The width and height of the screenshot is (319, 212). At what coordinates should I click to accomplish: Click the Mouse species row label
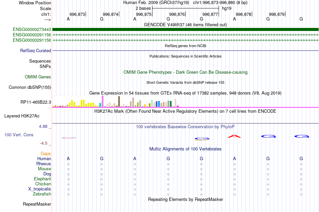click(45, 169)
